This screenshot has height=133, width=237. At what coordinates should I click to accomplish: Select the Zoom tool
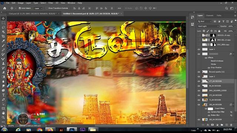(x=3, y=117)
